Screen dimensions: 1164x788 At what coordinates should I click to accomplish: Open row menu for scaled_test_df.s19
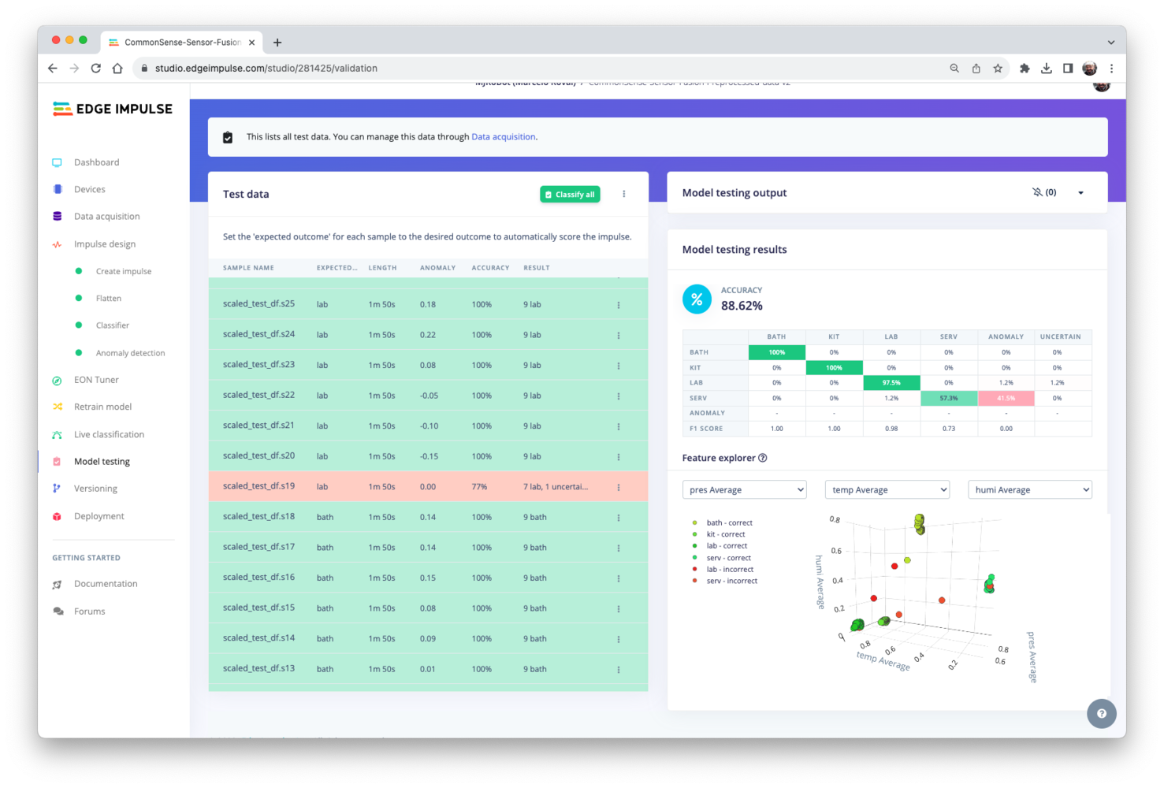point(619,487)
